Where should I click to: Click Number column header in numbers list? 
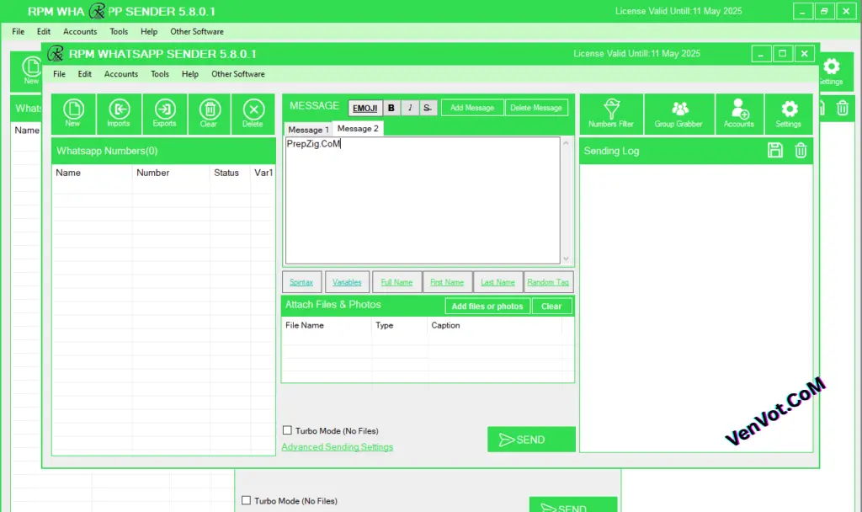click(171, 173)
